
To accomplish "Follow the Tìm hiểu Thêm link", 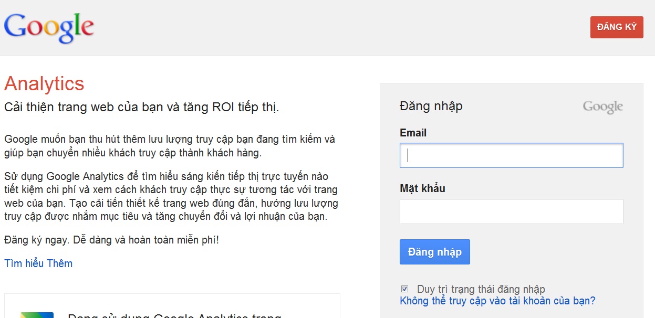I will pos(38,263).
